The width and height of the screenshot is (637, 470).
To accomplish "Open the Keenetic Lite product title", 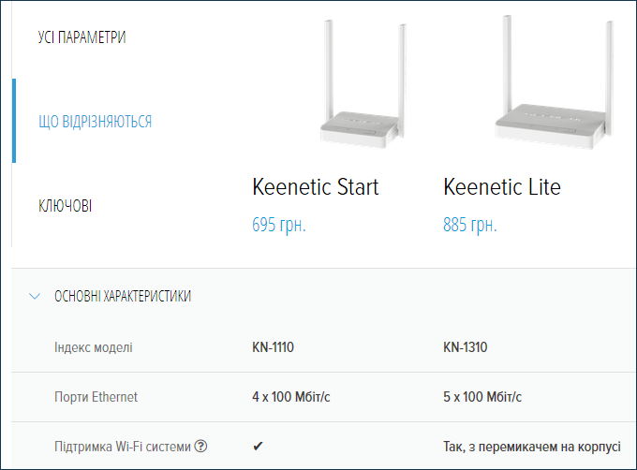I will (502, 186).
